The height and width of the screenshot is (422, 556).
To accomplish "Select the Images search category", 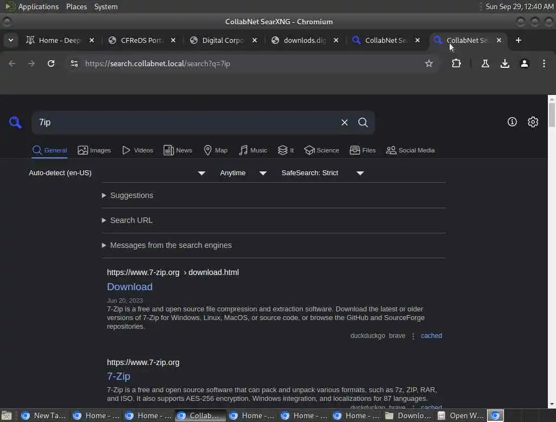I will 94,150.
